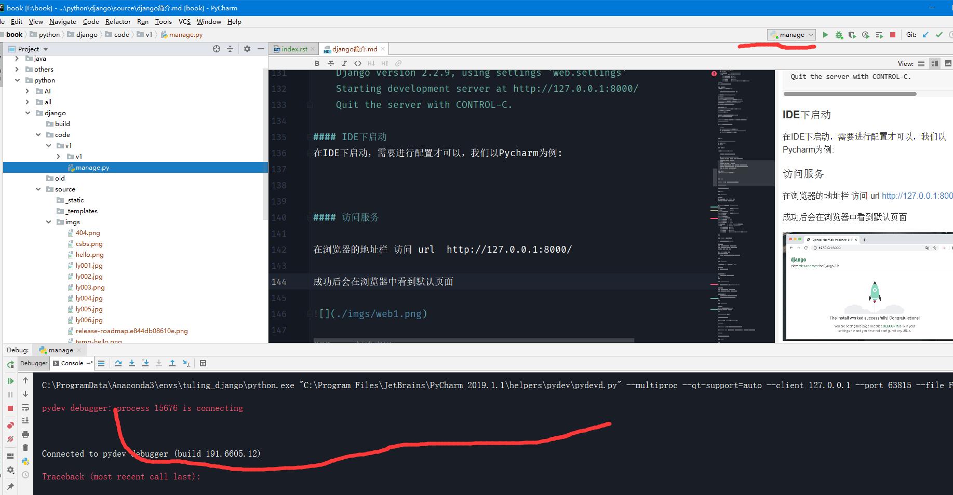This screenshot has height=495, width=953.
Task: Open the manage run configuration dropdown
Action: [791, 35]
